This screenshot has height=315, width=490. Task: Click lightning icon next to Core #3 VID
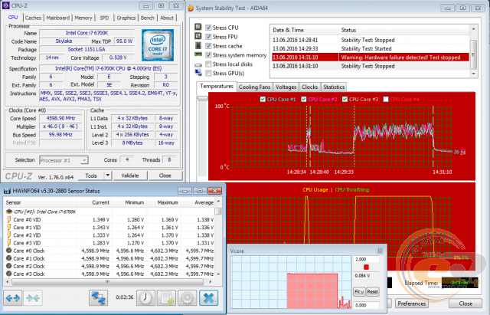click(x=9, y=243)
